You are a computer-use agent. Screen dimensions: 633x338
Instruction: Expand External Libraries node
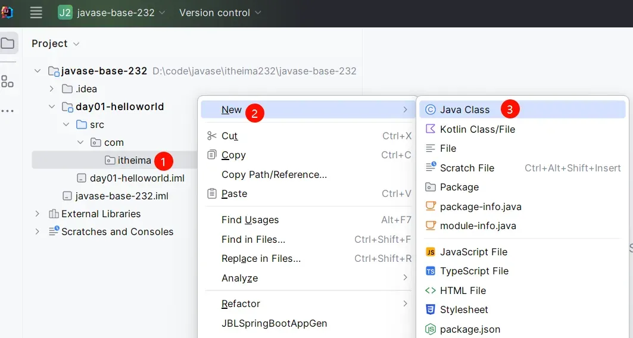(38, 214)
